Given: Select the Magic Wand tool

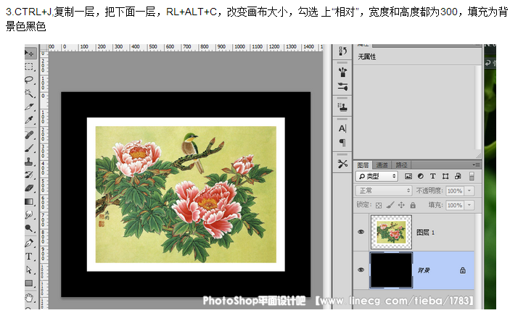Looking at the screenshot, I should click(x=30, y=93).
